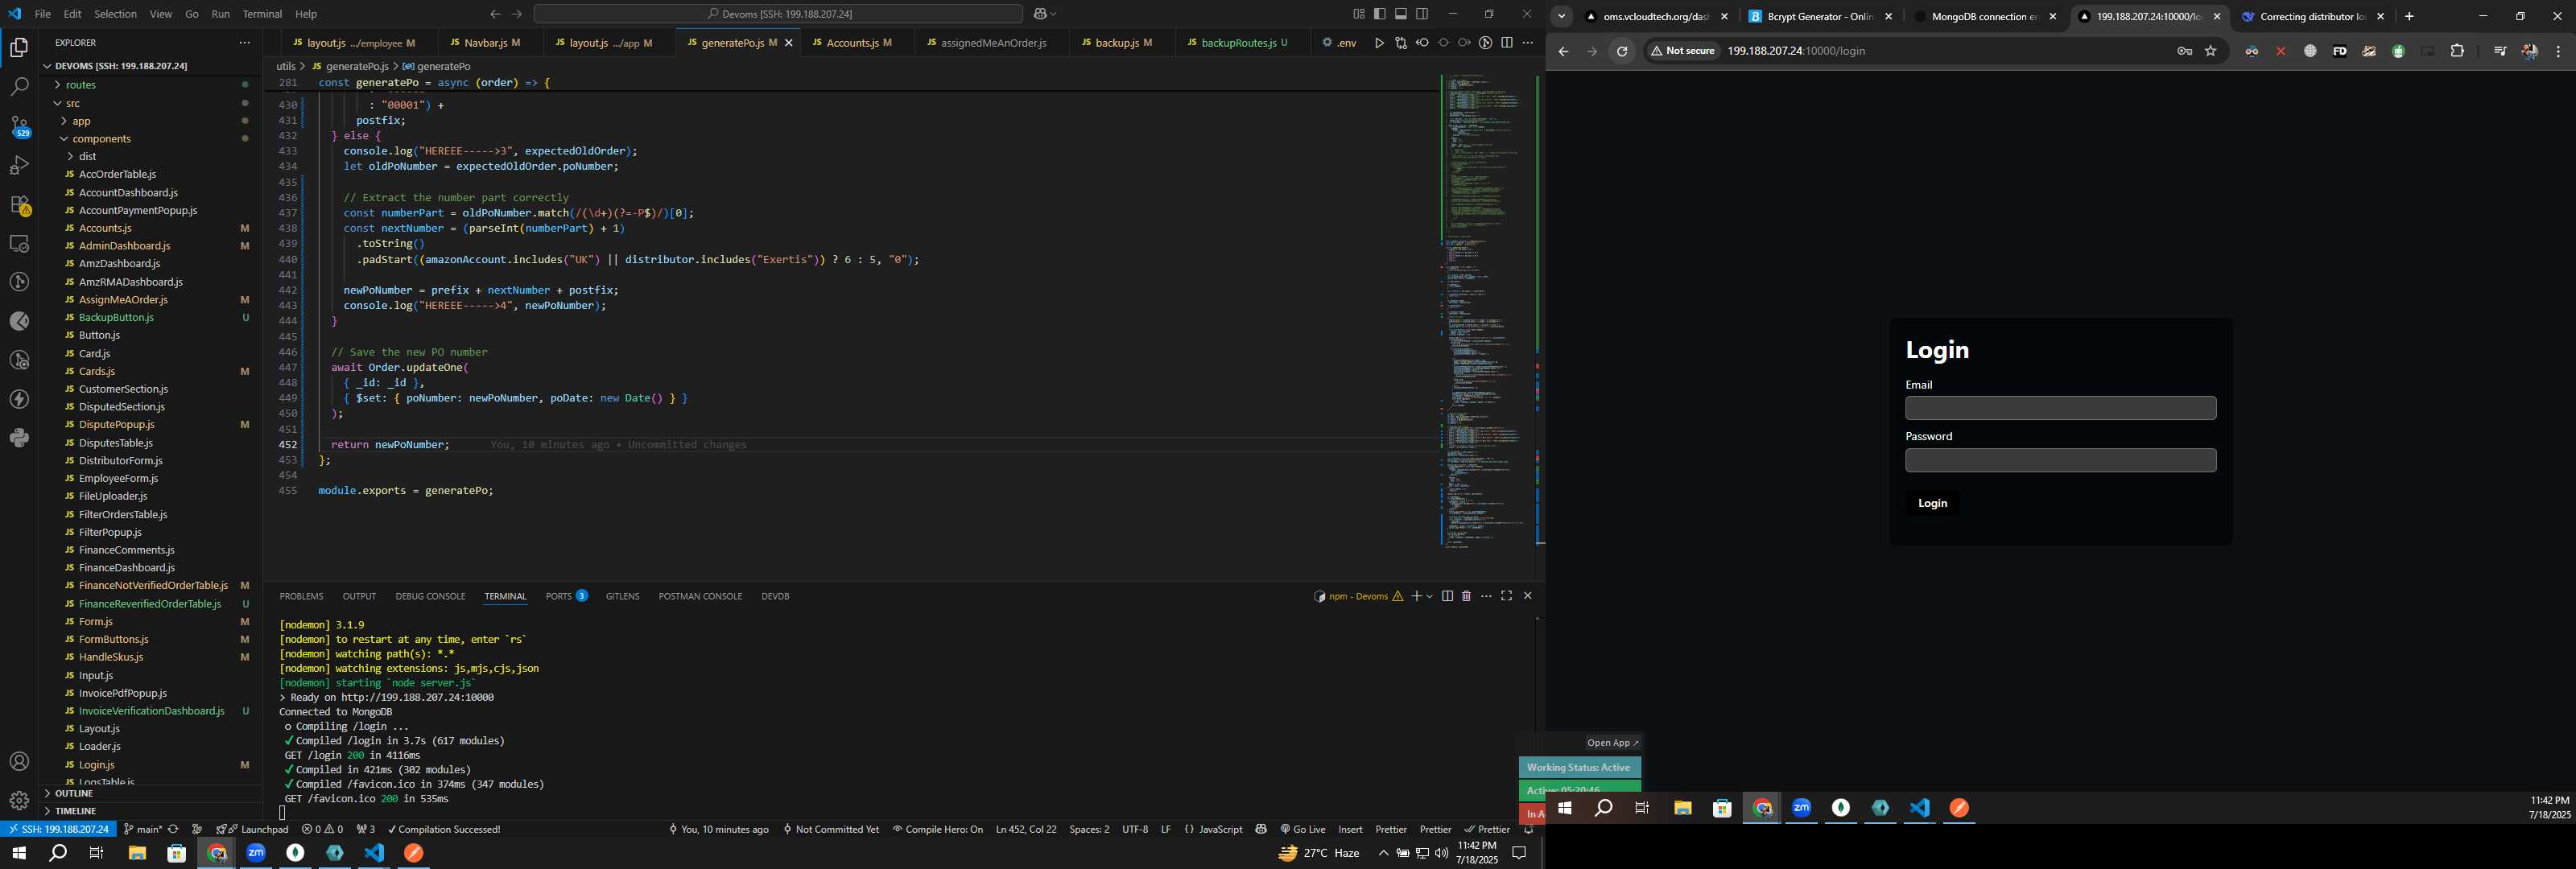Toggle the primary side bar layout button

tap(1380, 14)
